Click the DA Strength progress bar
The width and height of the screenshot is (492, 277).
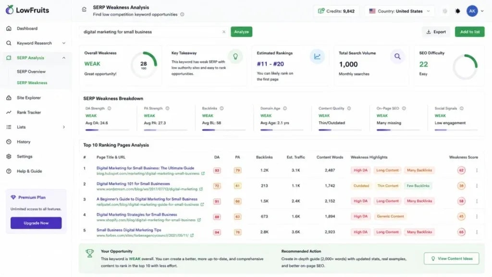(x=107, y=130)
